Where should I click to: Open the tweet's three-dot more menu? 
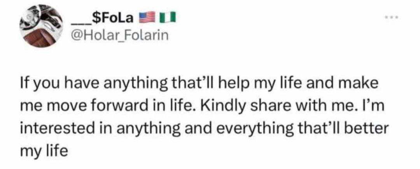392,17
